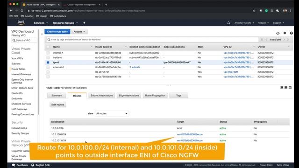Switch to split bottom panel layout icon
Image resolution: width=299 pixels, height=168 pixels.
[282, 88]
